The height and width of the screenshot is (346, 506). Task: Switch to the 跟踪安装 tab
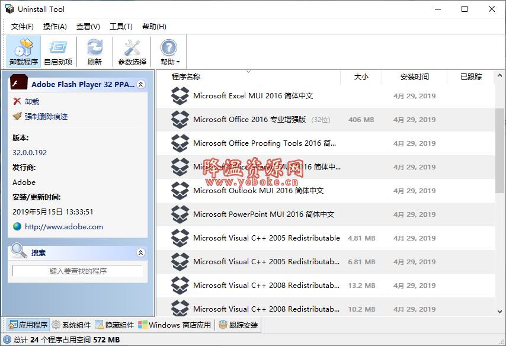(238, 325)
